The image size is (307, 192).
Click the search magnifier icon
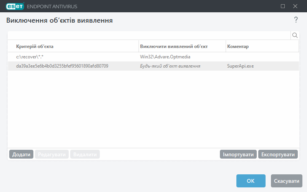295,35
